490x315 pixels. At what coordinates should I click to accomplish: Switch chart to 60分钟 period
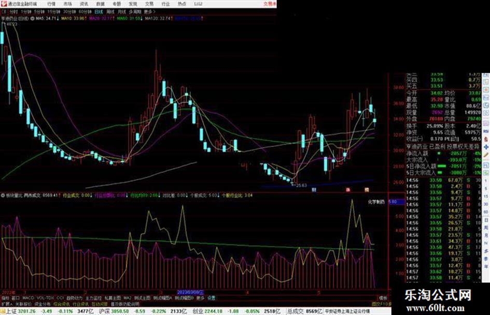click(x=85, y=12)
